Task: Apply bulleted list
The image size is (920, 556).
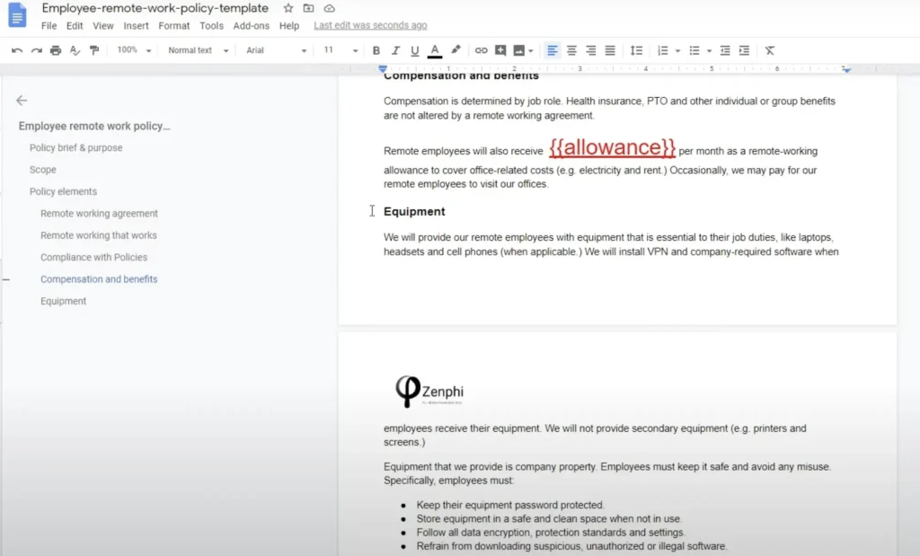Action: (x=694, y=50)
